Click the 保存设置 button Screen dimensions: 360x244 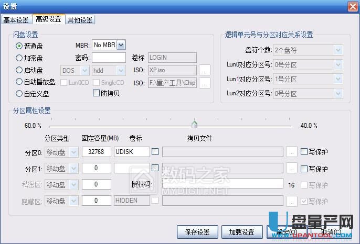tap(197, 232)
